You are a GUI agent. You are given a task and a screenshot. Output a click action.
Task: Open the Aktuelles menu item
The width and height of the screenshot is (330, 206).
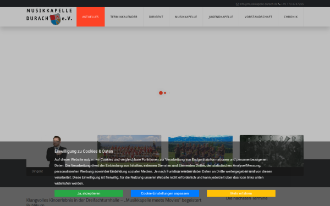click(91, 17)
